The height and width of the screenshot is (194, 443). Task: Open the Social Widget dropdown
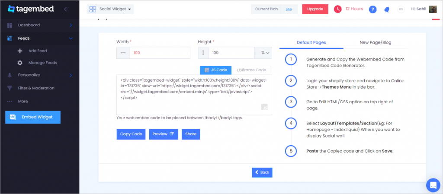click(110, 9)
